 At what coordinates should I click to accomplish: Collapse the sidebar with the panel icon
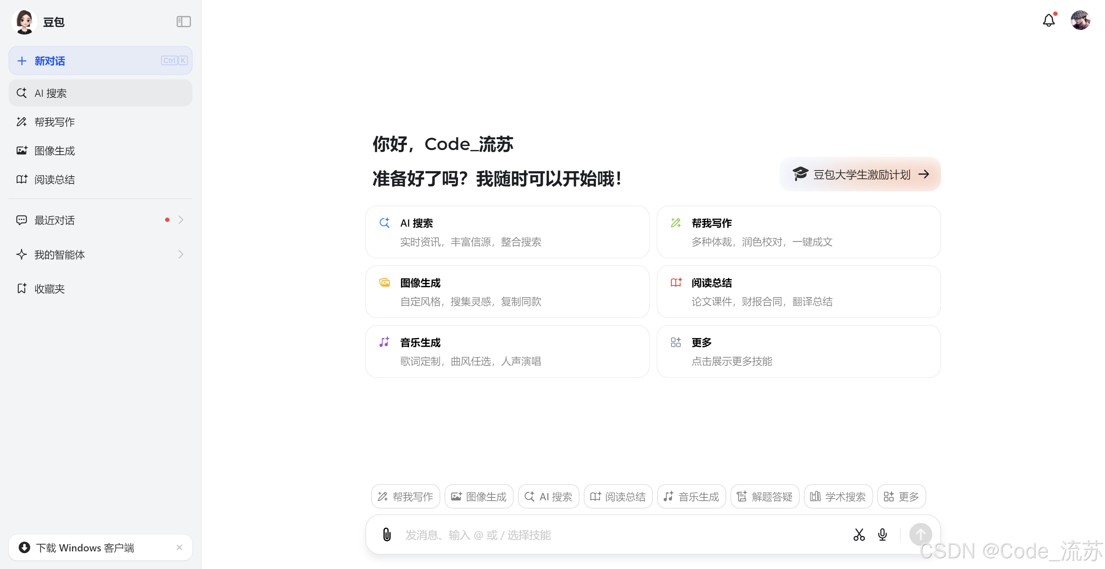[183, 22]
